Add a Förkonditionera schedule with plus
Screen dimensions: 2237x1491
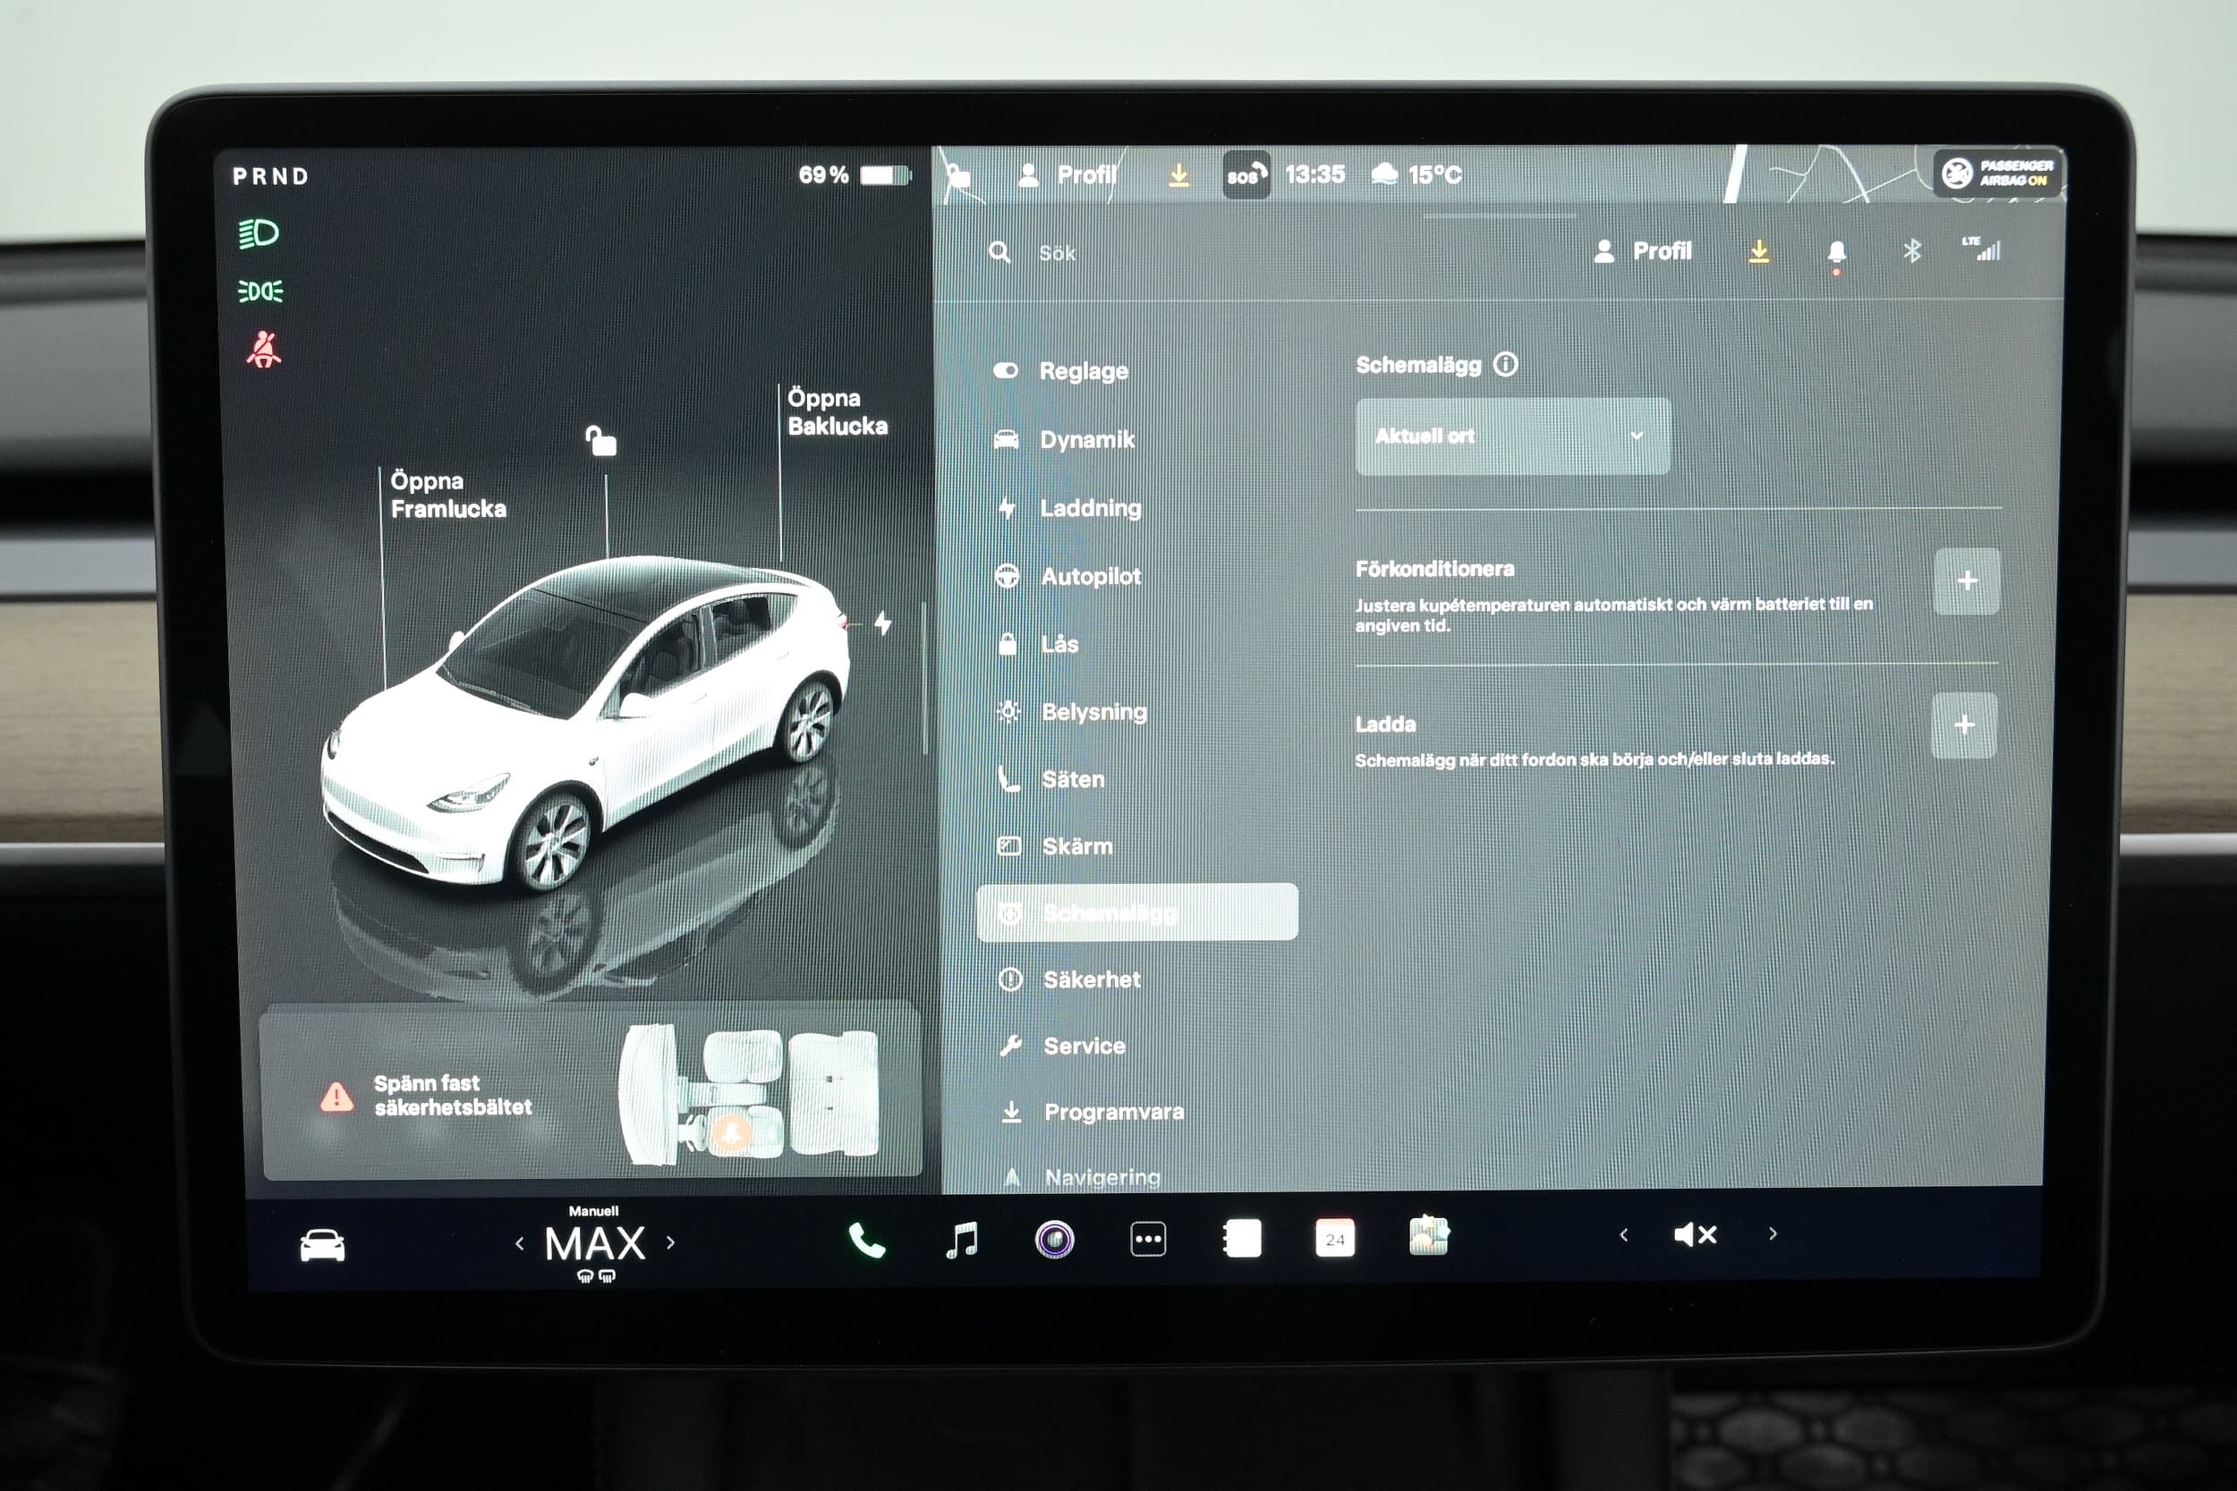click(1966, 581)
